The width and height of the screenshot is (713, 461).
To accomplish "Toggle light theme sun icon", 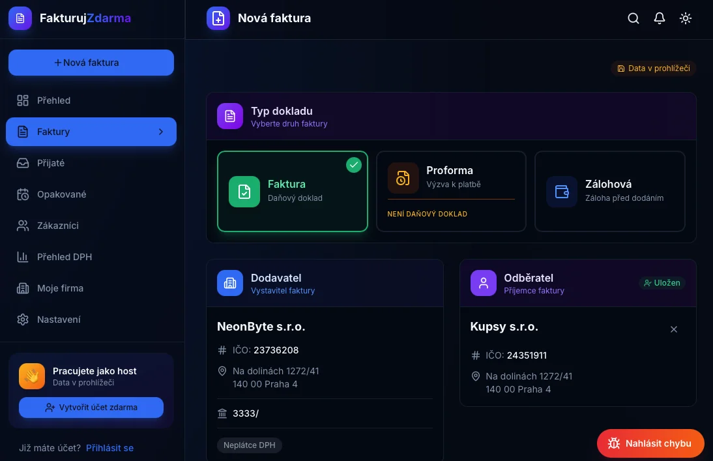I will (685, 18).
